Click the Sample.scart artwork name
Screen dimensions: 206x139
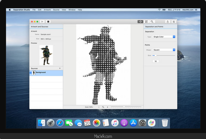pos(46,35)
